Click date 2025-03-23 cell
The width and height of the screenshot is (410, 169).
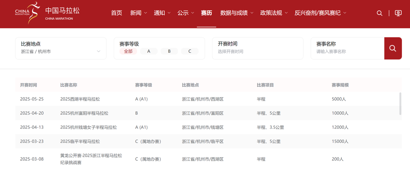pyautogui.click(x=32, y=141)
